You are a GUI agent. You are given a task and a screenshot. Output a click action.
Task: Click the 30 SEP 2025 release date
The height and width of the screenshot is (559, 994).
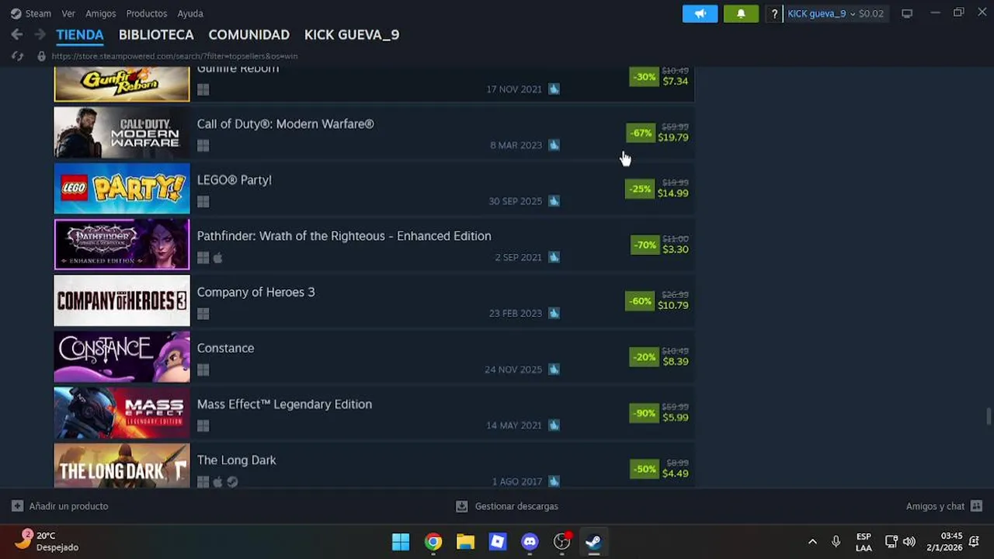coord(516,201)
